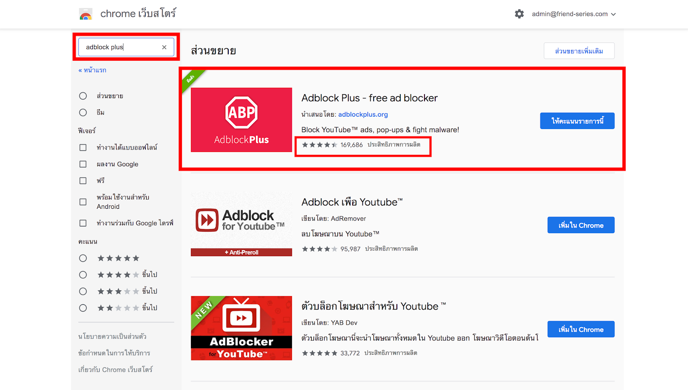Click the Chrome Web Store logo icon
688x390 pixels.
pyautogui.click(x=86, y=14)
